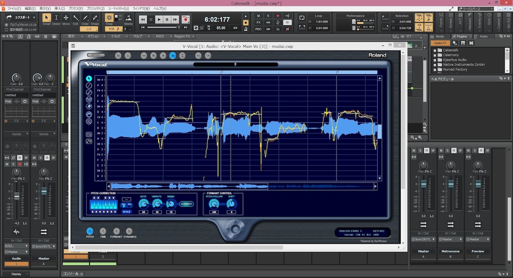
Task: Click V-Vocal waveform overview scrollbar
Action: [x=242, y=186]
